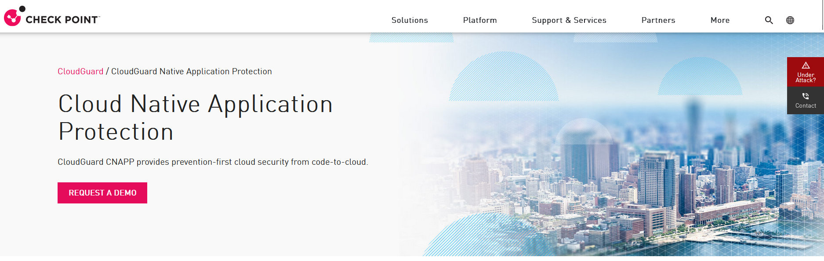Click the CloudGuard Native Application Protection breadcrumb text
Viewport: 824px width, 261px height.
[x=192, y=71]
